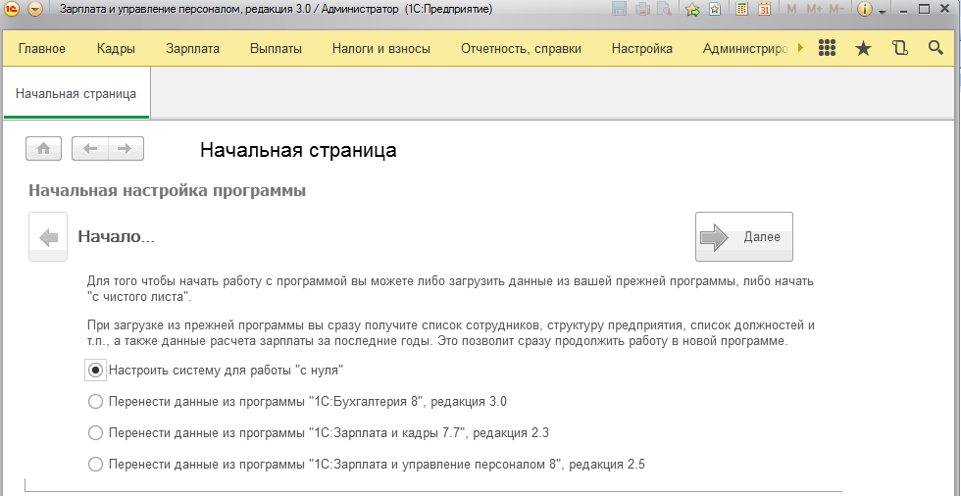Select transfer from 1С:Бухгалтерия 8 редакция 3.0
The image size is (961, 496).
pyautogui.click(x=298, y=402)
